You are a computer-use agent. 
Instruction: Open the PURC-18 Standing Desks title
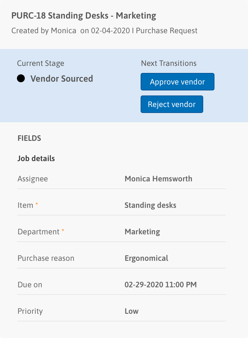[x=84, y=16]
